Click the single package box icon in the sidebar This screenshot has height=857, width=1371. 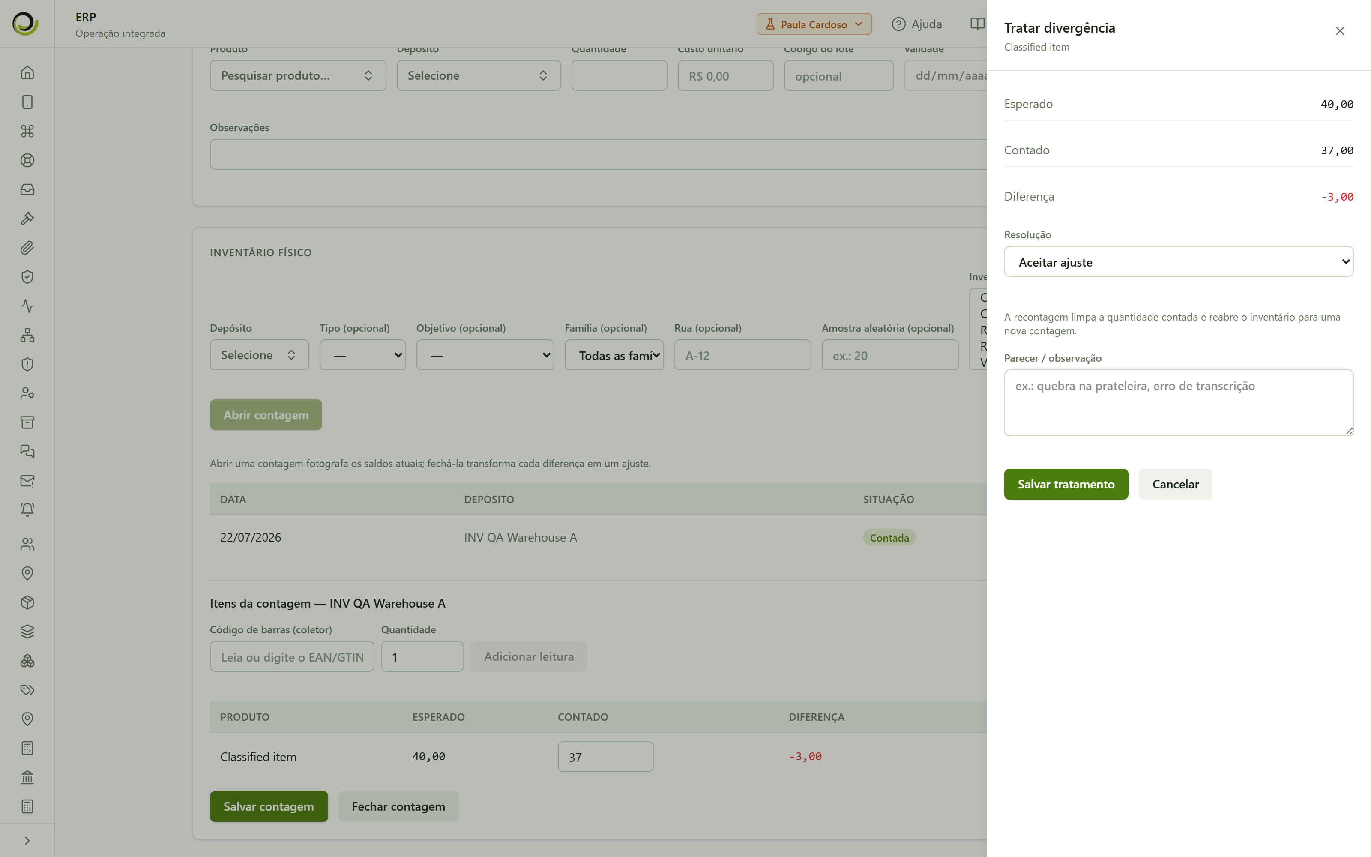point(27,602)
